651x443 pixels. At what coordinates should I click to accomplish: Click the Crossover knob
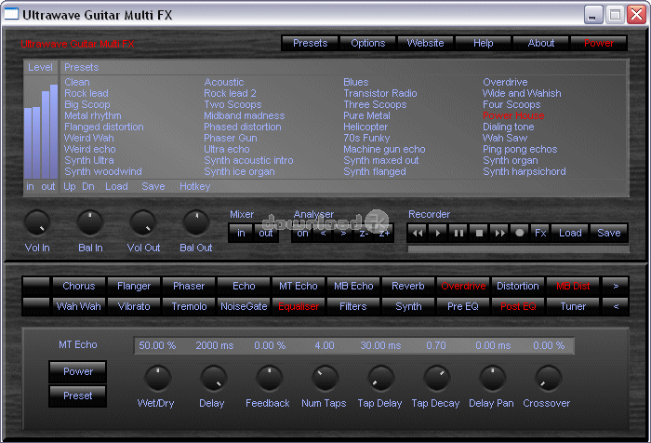pyautogui.click(x=548, y=379)
